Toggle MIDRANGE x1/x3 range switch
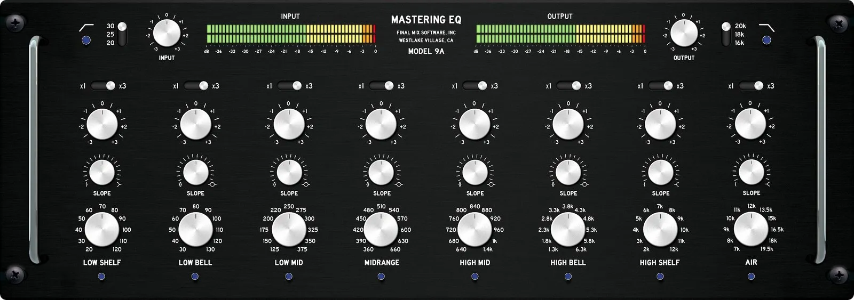This screenshot has height=300, width=854. coord(382,86)
